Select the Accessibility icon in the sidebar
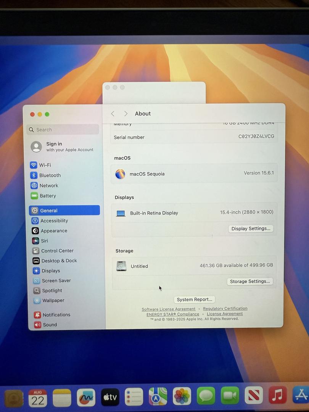The image size is (309, 412). pyautogui.click(x=35, y=221)
